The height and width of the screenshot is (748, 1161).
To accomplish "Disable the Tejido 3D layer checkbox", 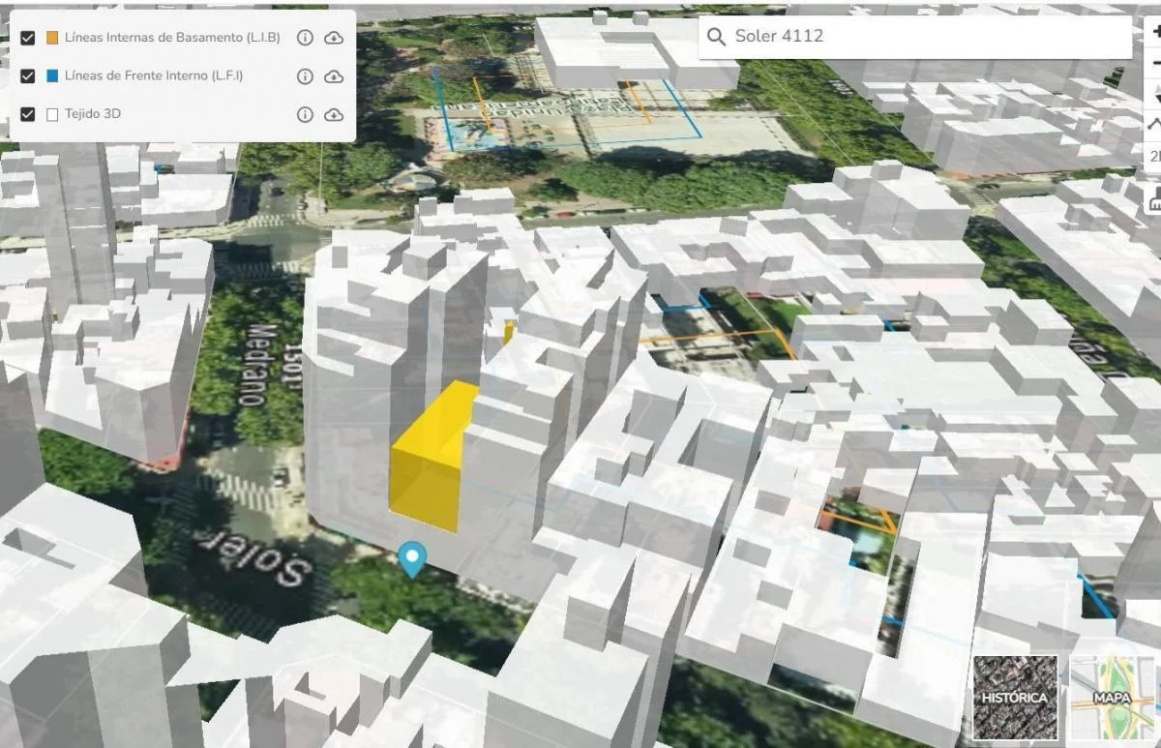I will pyautogui.click(x=28, y=114).
